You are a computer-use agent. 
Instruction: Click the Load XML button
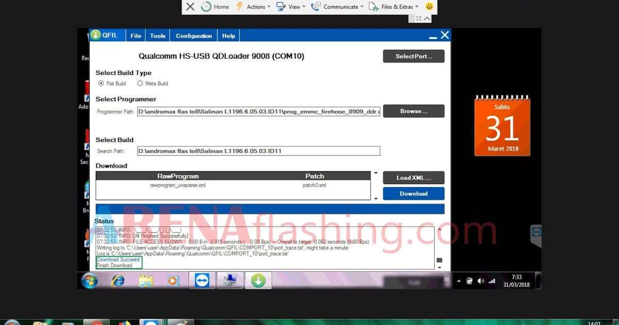(414, 177)
